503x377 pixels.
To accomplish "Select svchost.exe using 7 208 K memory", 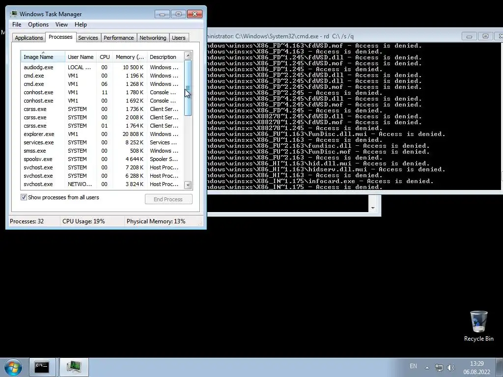I will (103, 167).
